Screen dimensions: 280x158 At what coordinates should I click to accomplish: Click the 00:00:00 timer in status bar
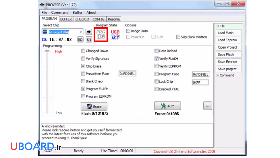point(127,151)
